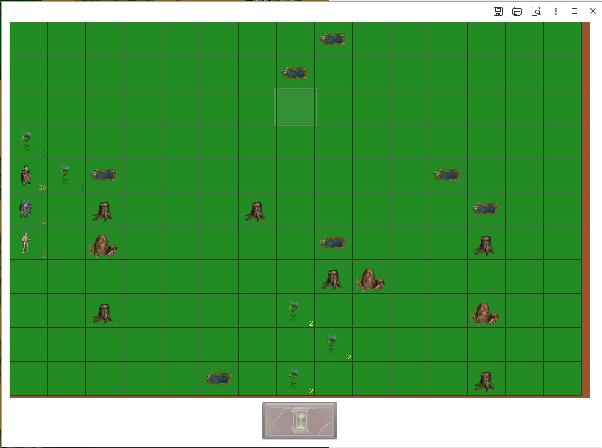Click the pond in the top row
The image size is (602, 448).
[333, 39]
